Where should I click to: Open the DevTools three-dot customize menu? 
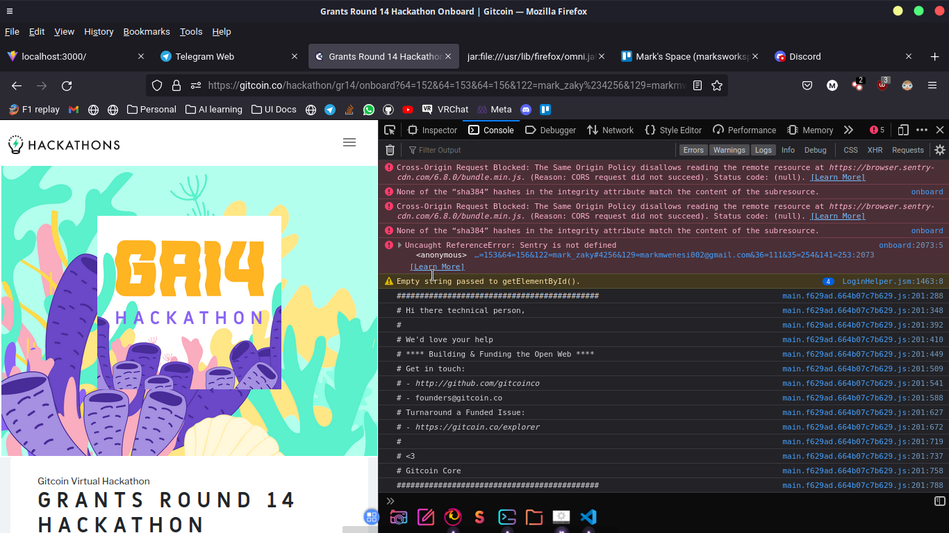point(922,130)
